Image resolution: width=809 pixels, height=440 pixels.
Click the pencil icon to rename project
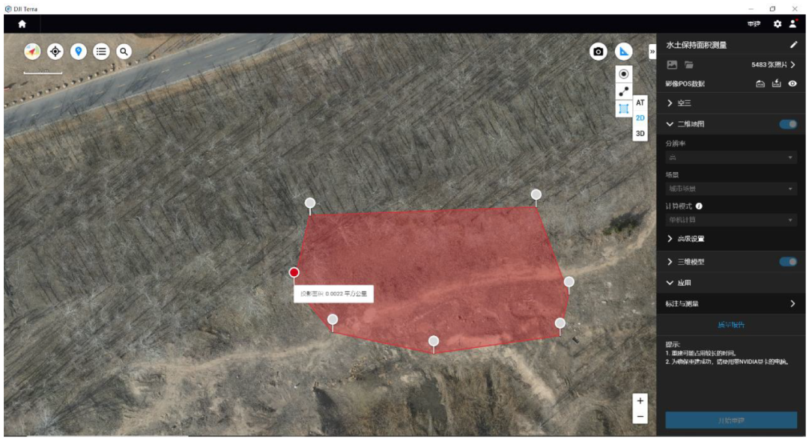pyautogui.click(x=794, y=45)
